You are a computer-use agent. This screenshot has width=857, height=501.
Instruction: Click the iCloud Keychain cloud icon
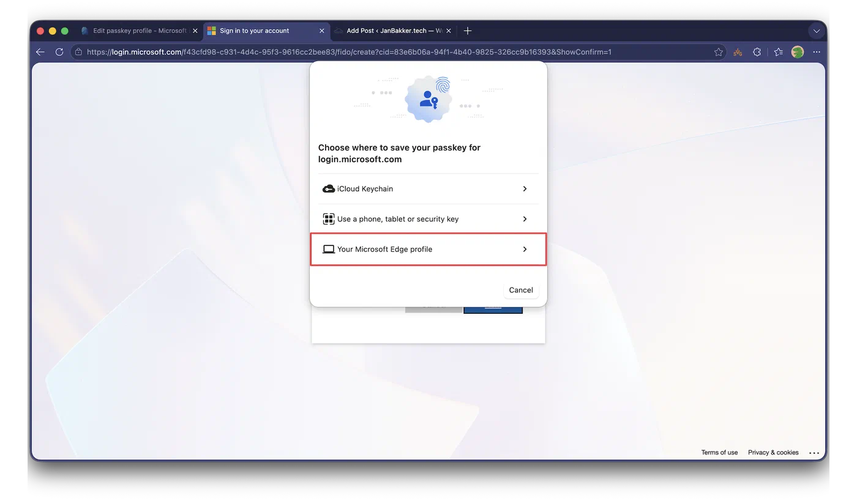(x=329, y=189)
